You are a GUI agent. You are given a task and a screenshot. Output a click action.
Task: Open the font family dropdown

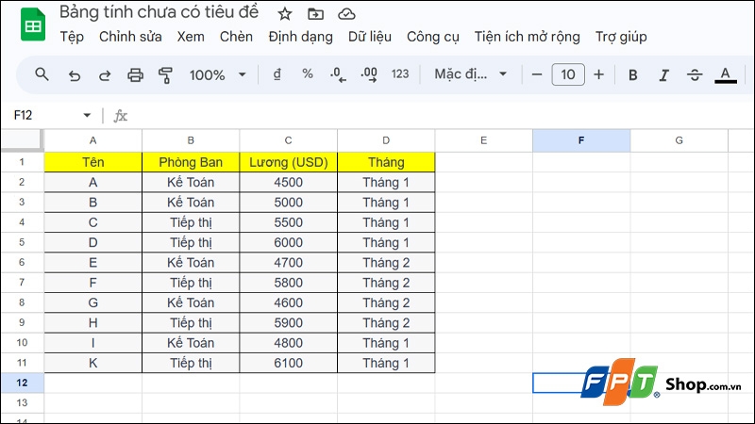click(470, 74)
